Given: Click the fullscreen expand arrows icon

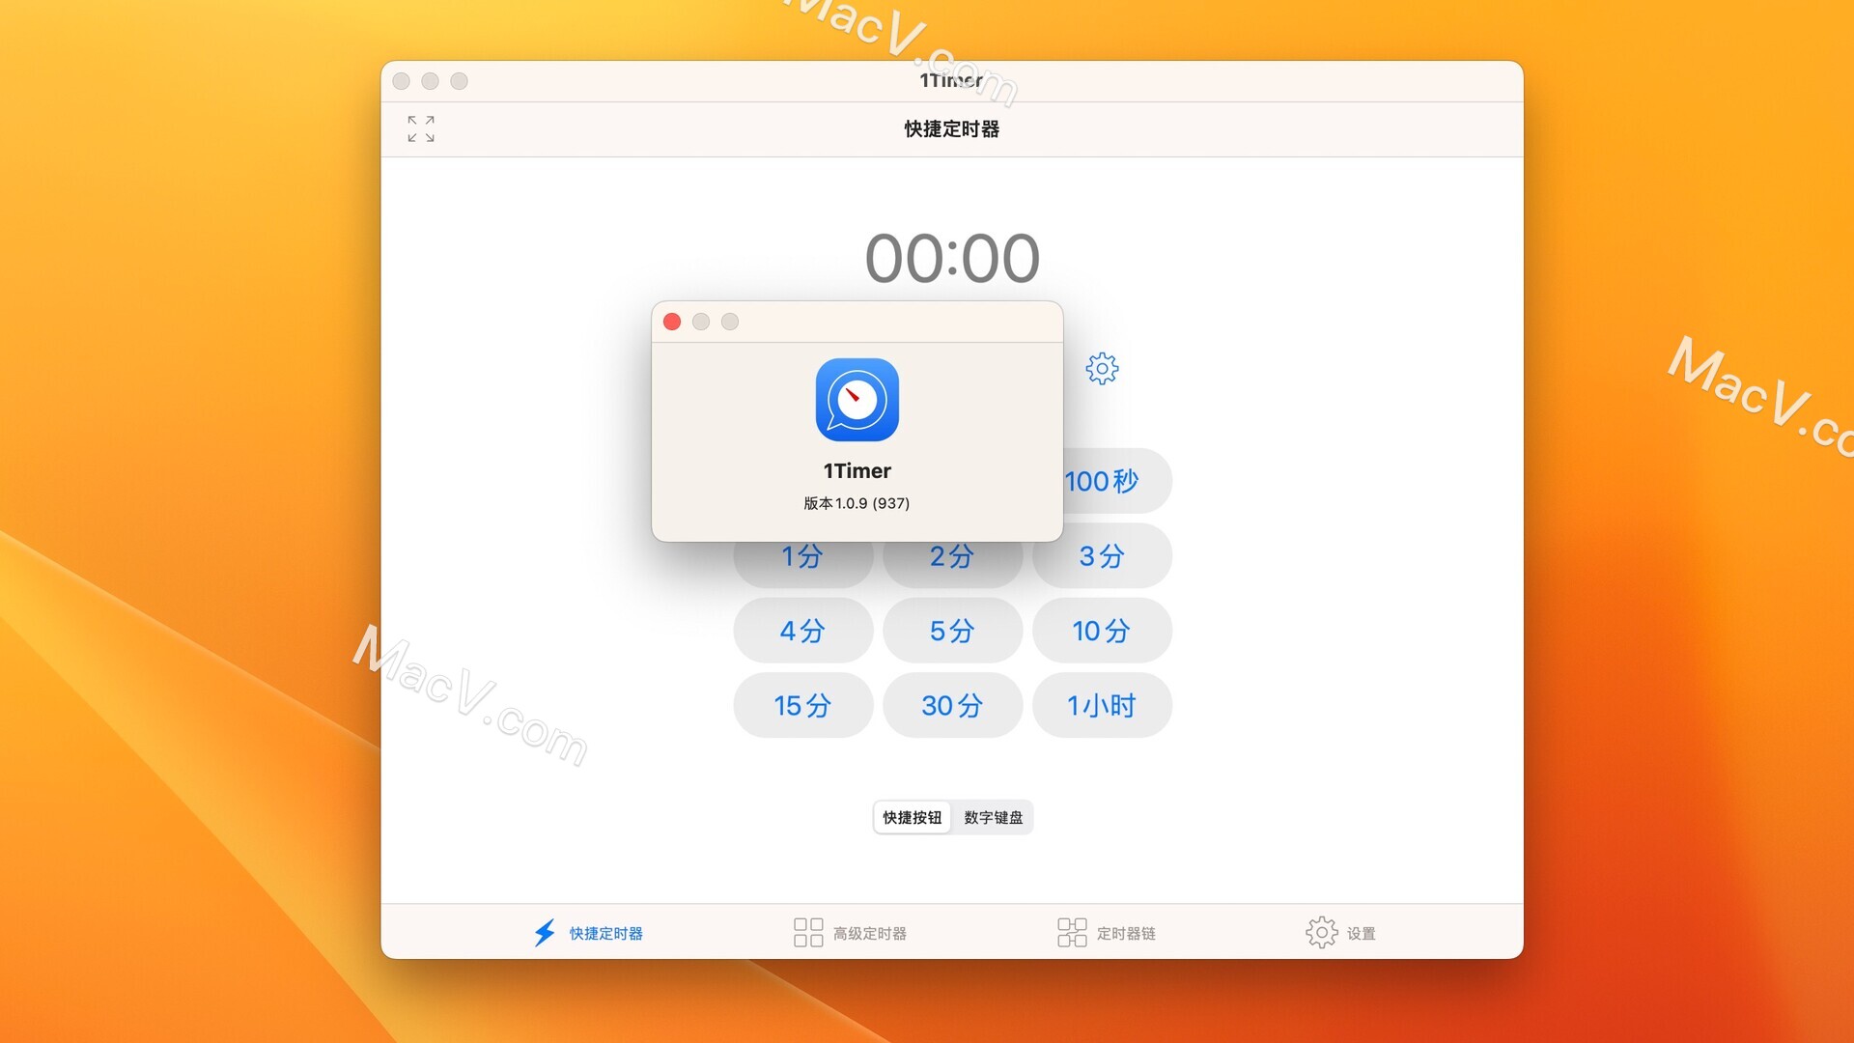Looking at the screenshot, I should pos(421,128).
